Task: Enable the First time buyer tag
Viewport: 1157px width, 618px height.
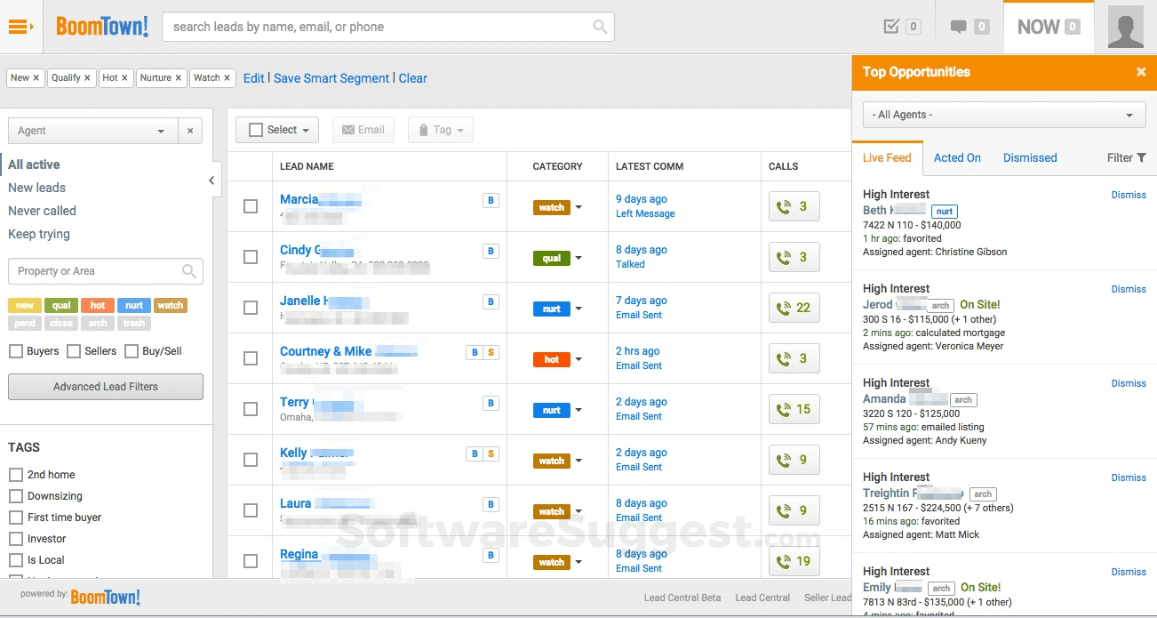Action: point(16,518)
